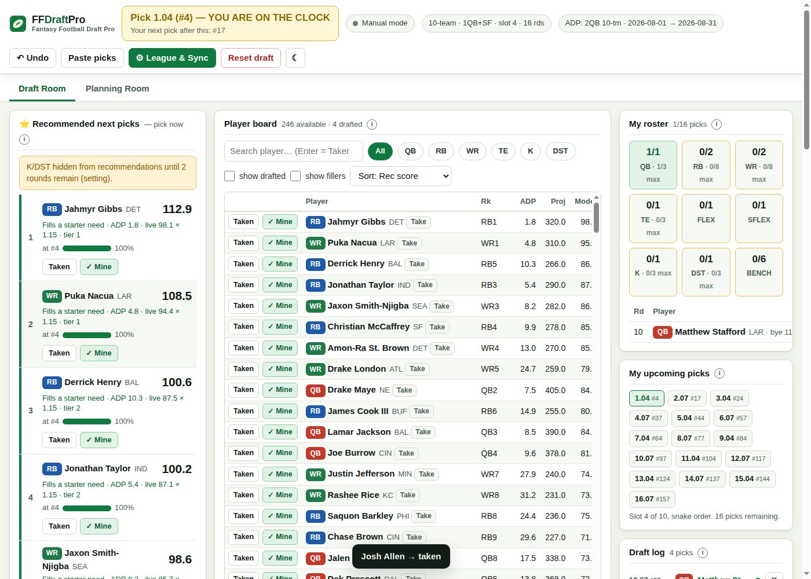The image size is (811, 579).
Task: Sort by ADP column header
Action: 528,201
